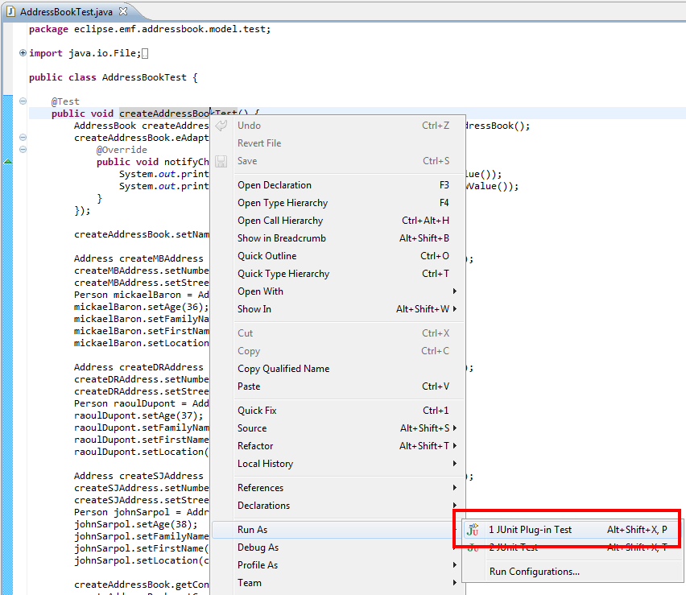Select Open Declaration from context menu
Image resolution: width=686 pixels, height=595 pixels.
pyautogui.click(x=275, y=185)
